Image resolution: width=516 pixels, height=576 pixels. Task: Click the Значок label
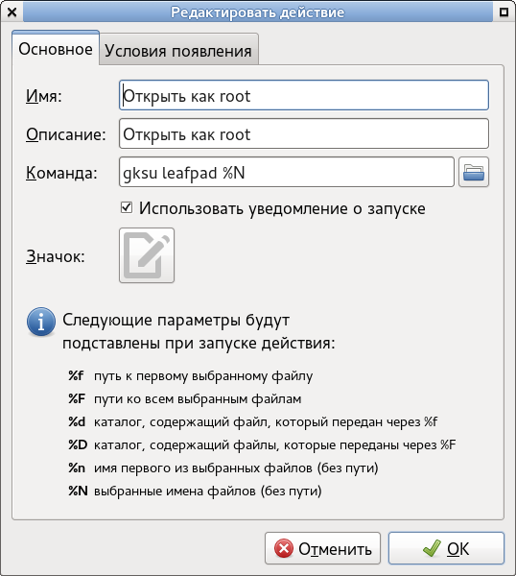click(55, 256)
